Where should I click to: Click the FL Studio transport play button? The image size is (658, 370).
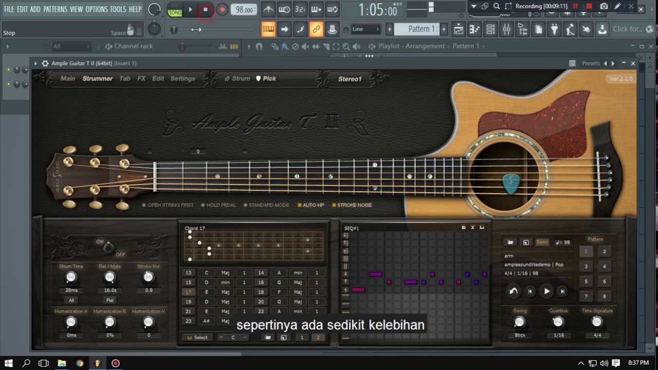[x=190, y=9]
